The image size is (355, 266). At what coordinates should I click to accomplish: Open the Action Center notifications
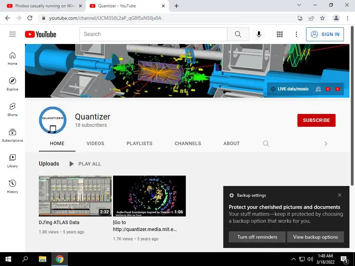click(x=344, y=259)
